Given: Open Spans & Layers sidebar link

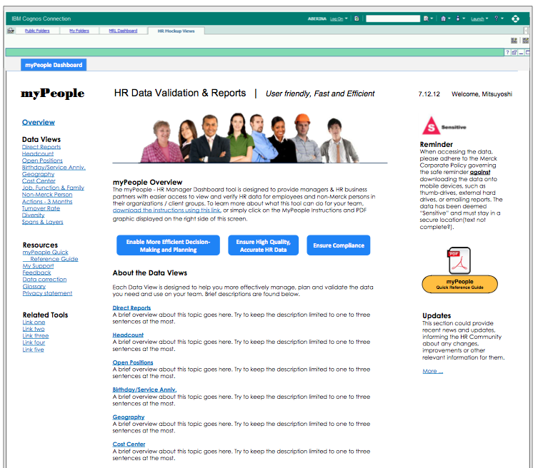Looking at the screenshot, I should tap(43, 222).
